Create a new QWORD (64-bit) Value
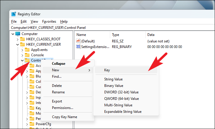This screenshot has width=215, height=129. coord(126,98)
